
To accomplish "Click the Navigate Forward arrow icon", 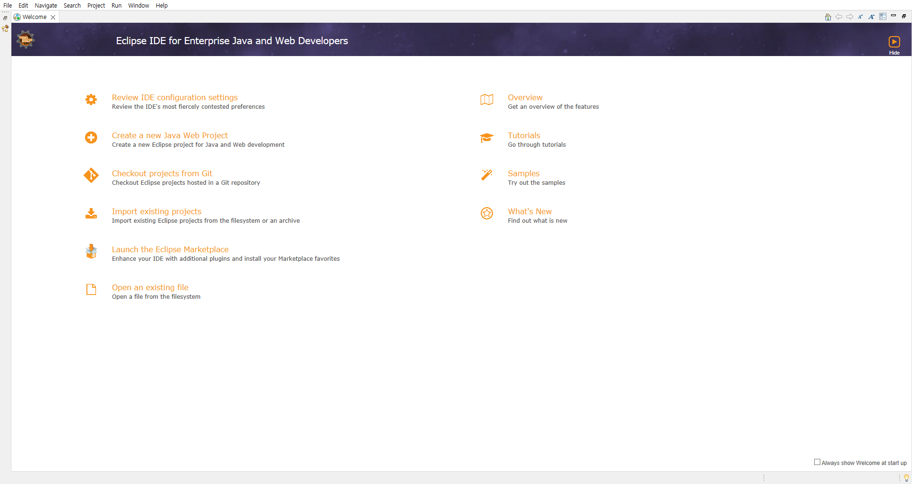I will tap(850, 17).
